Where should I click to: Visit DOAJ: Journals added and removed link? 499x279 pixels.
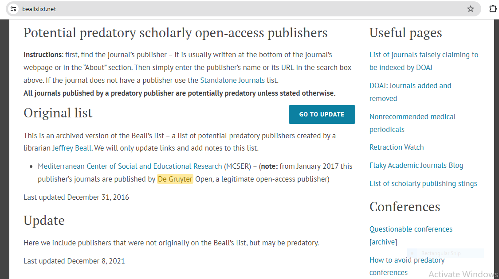410,85
